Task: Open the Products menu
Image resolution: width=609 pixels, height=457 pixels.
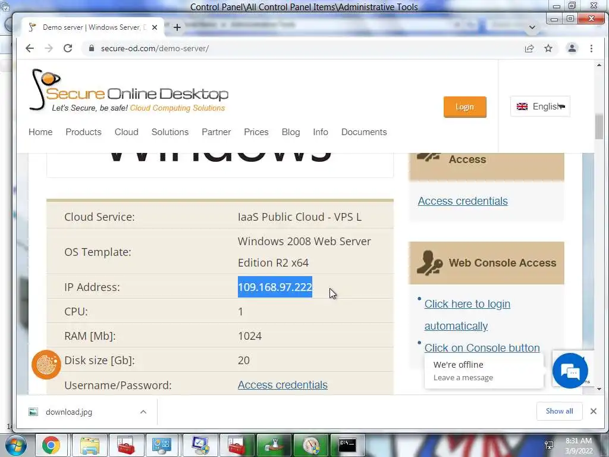Action: tap(83, 132)
